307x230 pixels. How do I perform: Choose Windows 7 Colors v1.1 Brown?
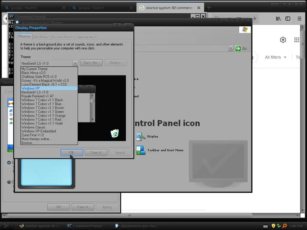pos(49,108)
